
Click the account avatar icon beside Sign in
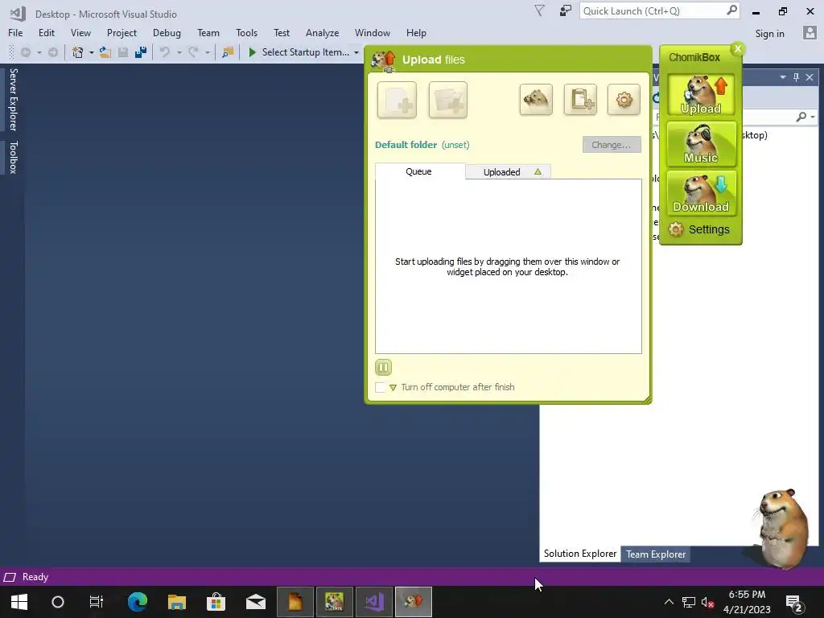pyautogui.click(x=810, y=32)
